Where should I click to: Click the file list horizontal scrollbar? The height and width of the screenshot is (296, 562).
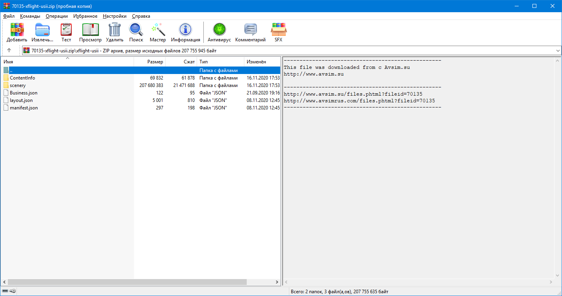pos(127,282)
